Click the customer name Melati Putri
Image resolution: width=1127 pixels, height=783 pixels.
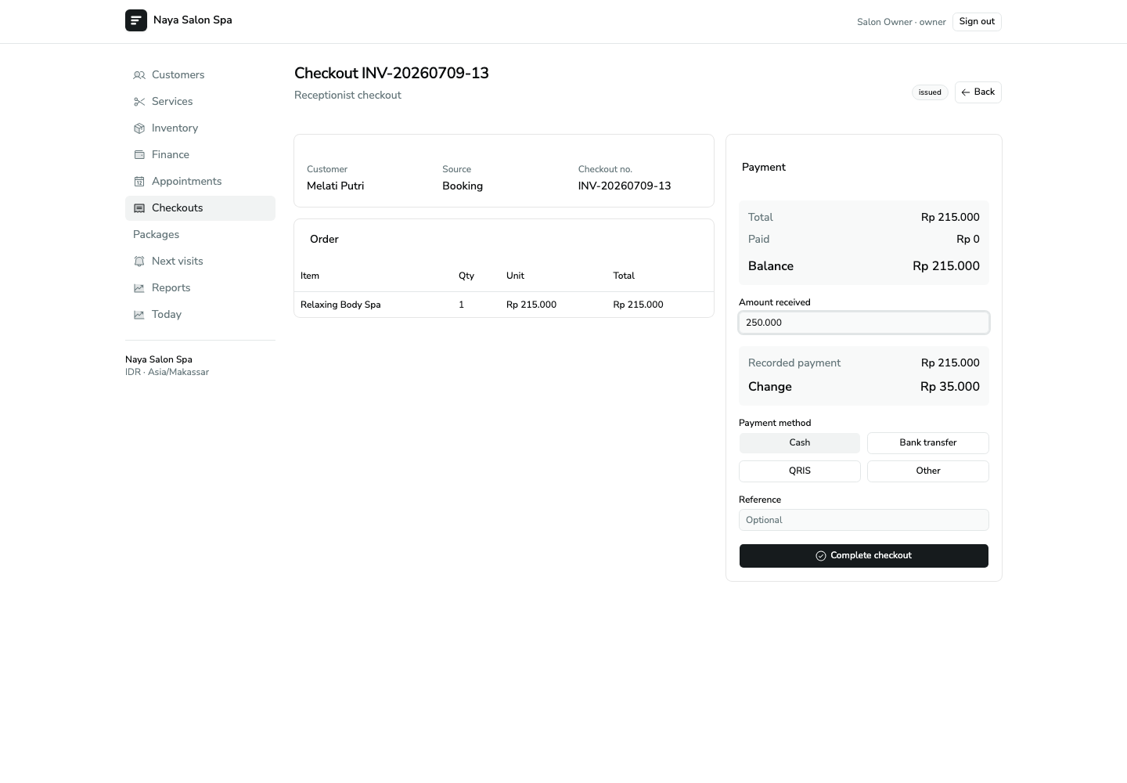point(335,186)
